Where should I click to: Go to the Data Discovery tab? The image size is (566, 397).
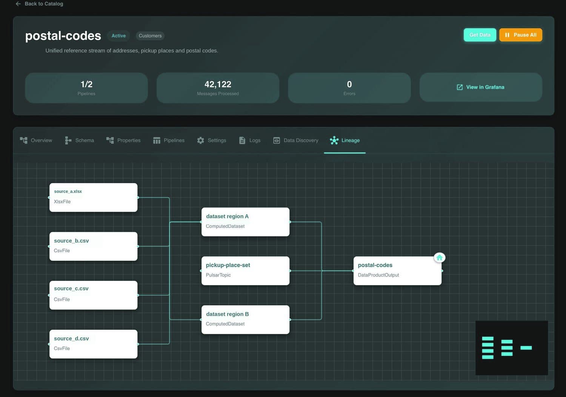(x=296, y=140)
